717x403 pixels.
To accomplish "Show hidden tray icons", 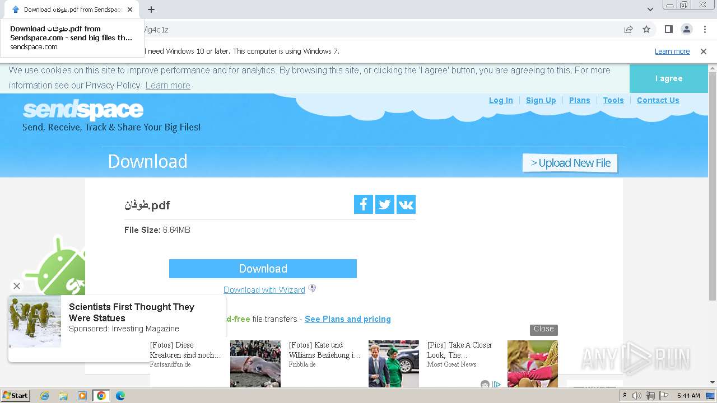I will click(x=625, y=396).
